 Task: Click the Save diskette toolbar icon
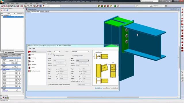point(5,6)
